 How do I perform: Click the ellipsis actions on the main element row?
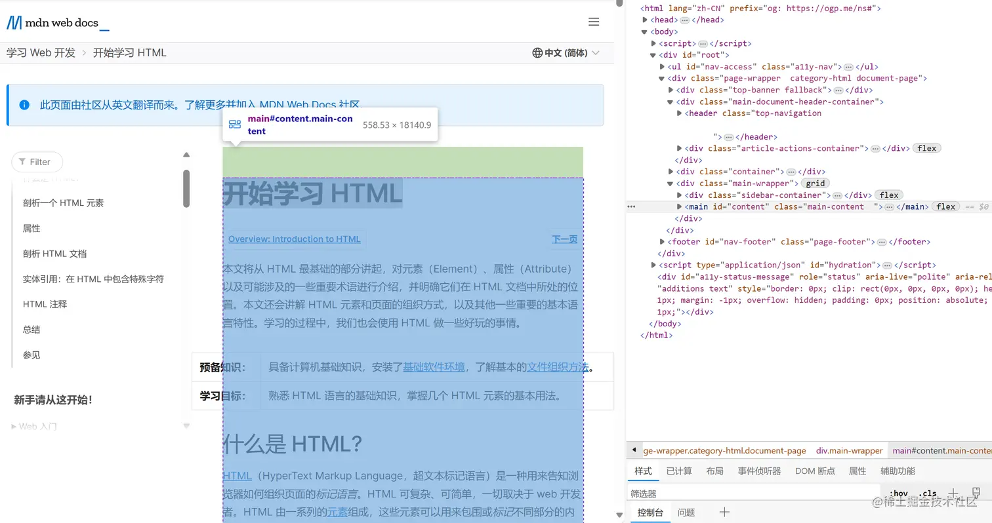(631, 206)
